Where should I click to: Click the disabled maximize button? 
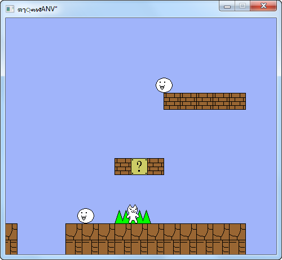[x=243, y=6]
